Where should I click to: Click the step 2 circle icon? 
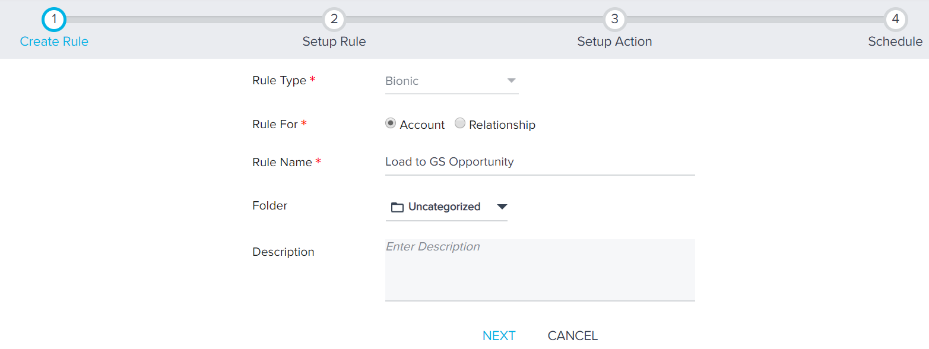click(334, 20)
